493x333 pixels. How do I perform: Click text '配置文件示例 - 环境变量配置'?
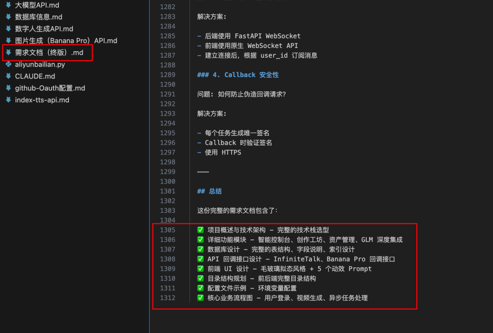[252, 288]
